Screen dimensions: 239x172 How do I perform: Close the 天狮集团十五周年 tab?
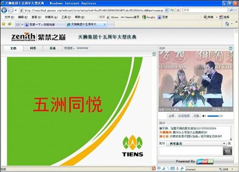pyautogui.click(x=105, y=24)
